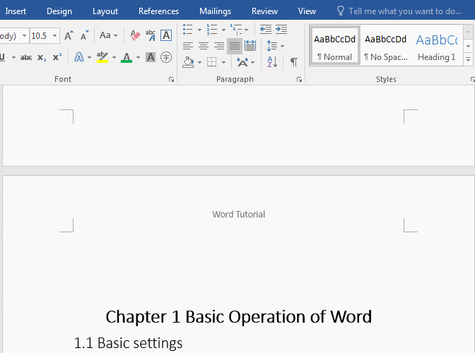Toggle superscript formatting

[x=57, y=57]
